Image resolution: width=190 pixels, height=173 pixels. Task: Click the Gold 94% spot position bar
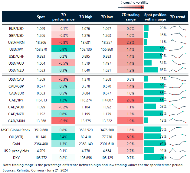[x=154, y=143]
